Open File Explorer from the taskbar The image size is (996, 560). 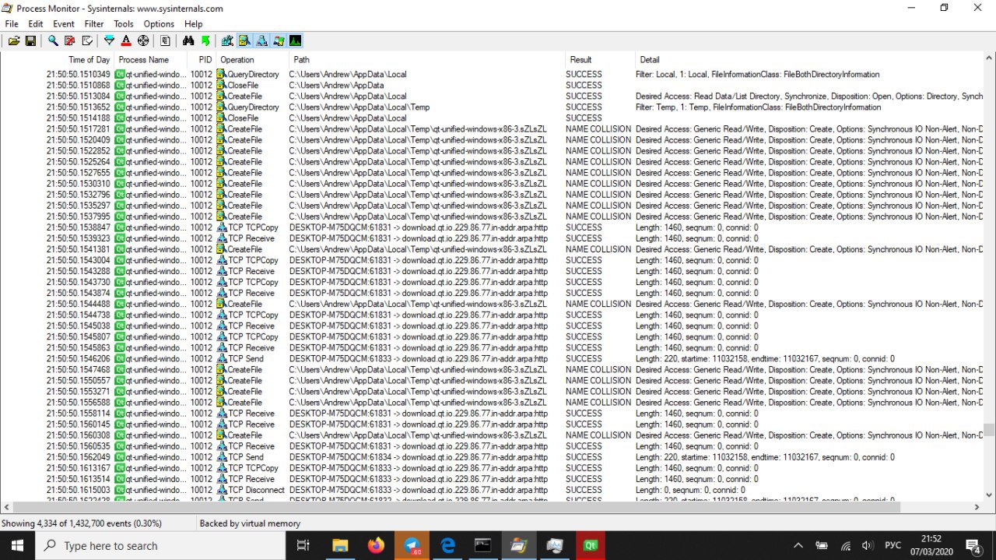coord(340,545)
